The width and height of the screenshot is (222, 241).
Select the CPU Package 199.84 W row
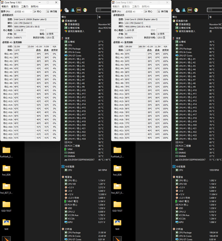197,232
